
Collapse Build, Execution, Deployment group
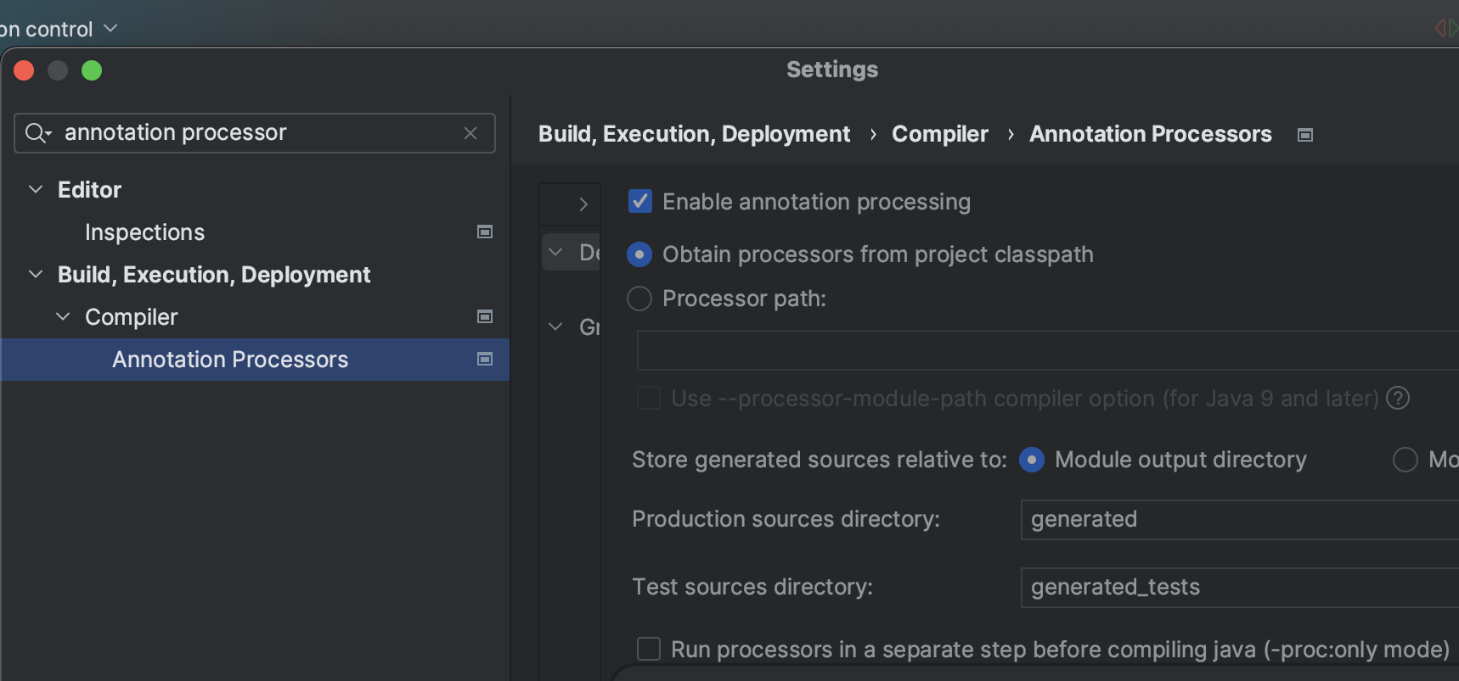pos(36,274)
